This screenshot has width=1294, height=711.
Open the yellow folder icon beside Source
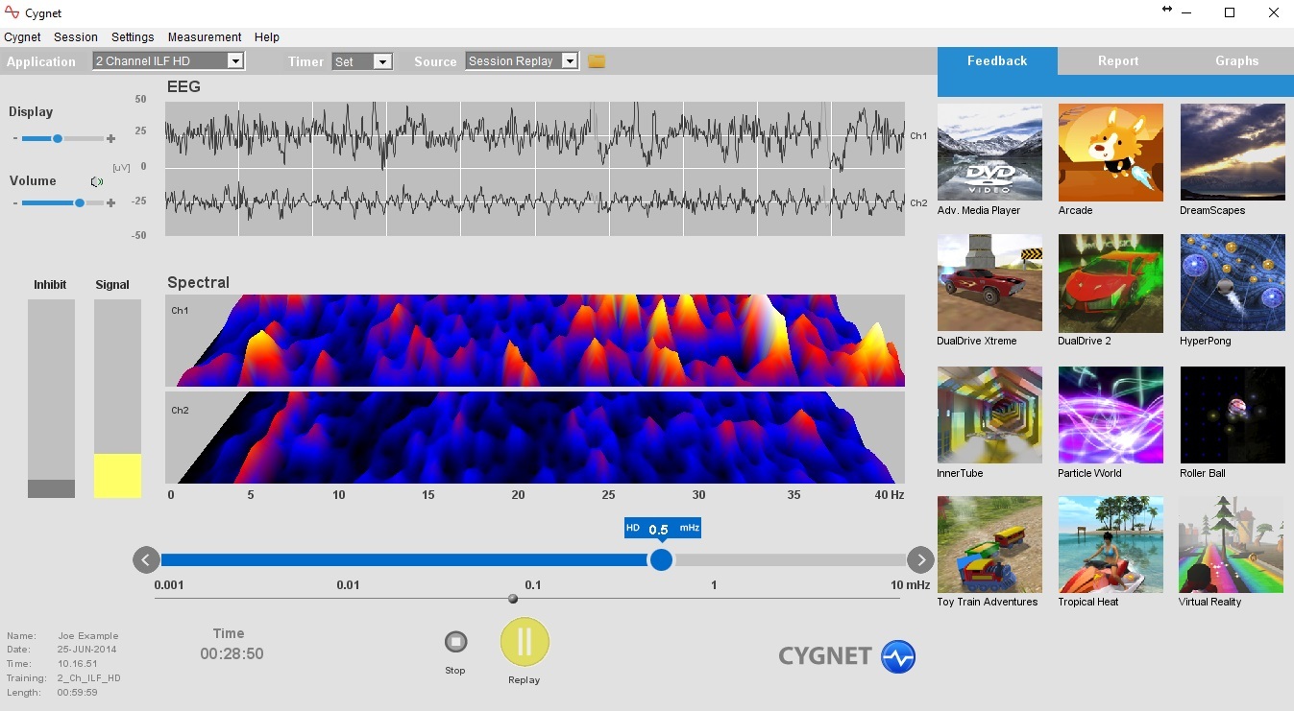tap(597, 61)
